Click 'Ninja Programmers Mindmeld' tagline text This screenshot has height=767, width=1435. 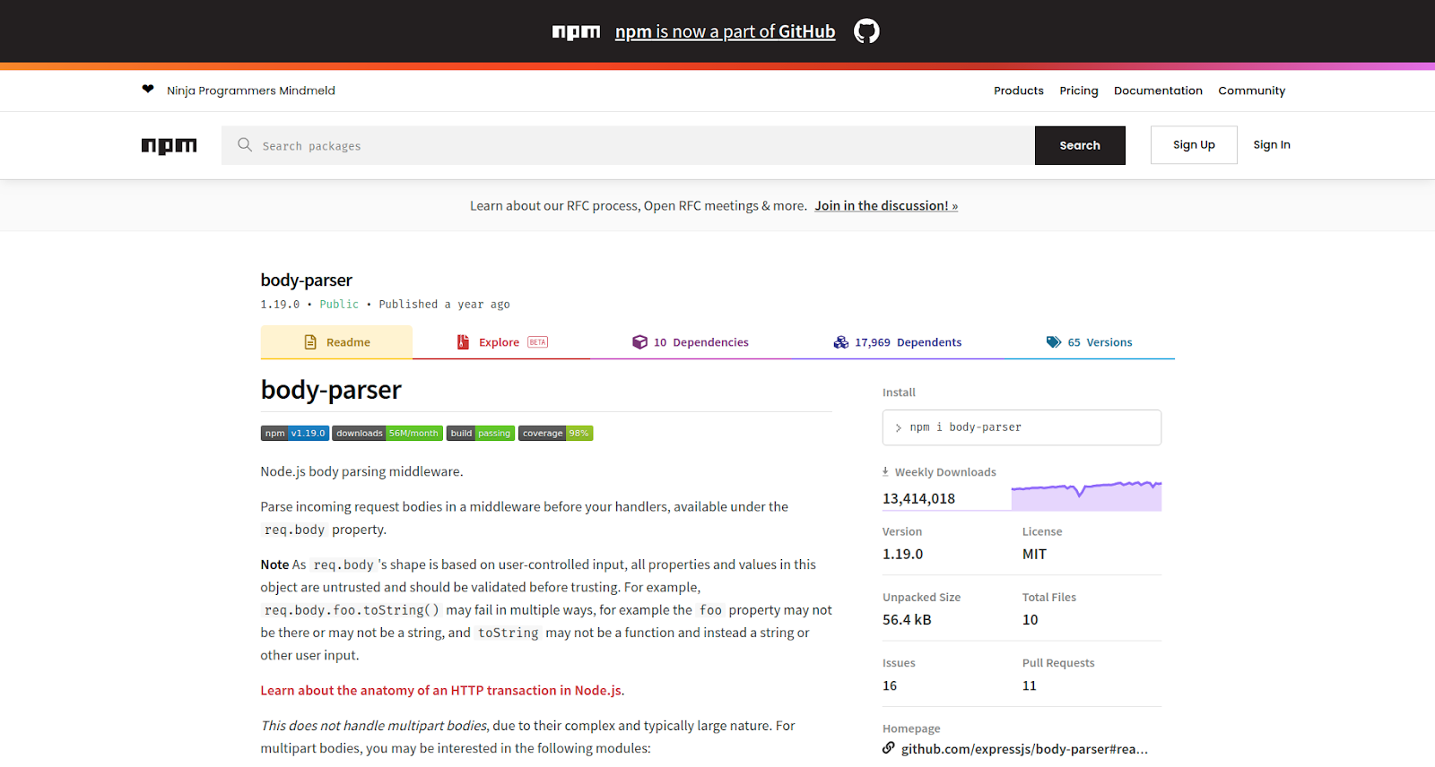pos(251,90)
